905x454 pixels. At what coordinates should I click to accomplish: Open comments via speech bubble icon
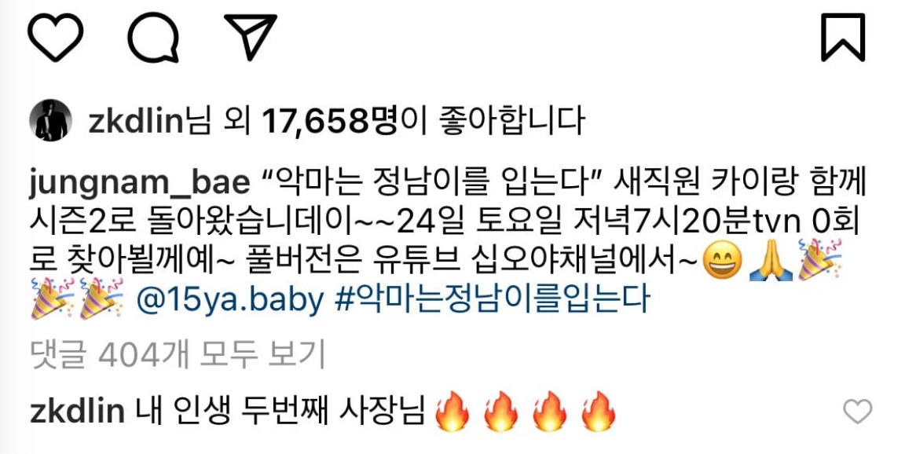tap(153, 38)
